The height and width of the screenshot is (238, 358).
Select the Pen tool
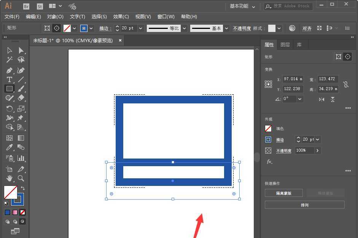[10, 70]
